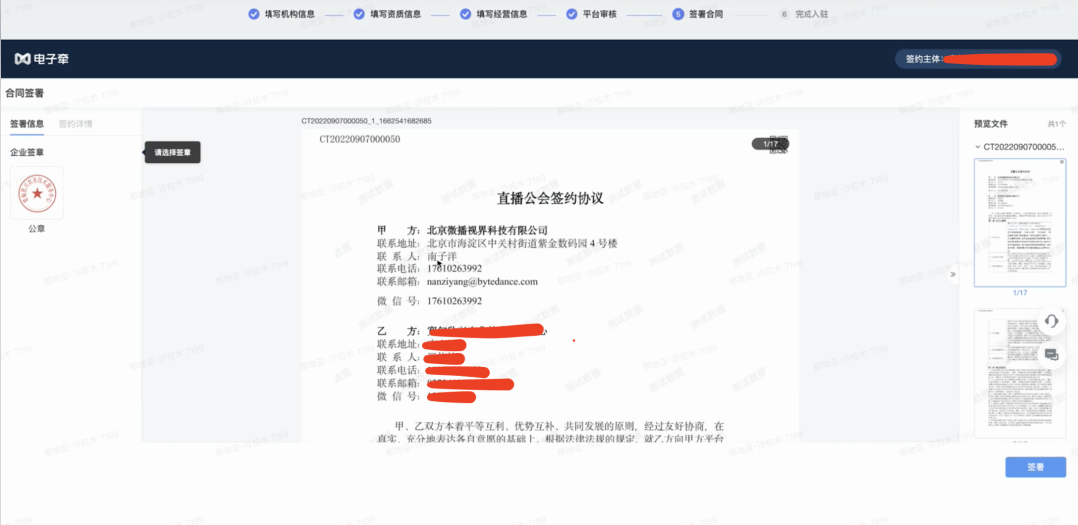The image size is (1078, 525).
Task: Go to the 填写机构信息 step label
Action: point(289,14)
